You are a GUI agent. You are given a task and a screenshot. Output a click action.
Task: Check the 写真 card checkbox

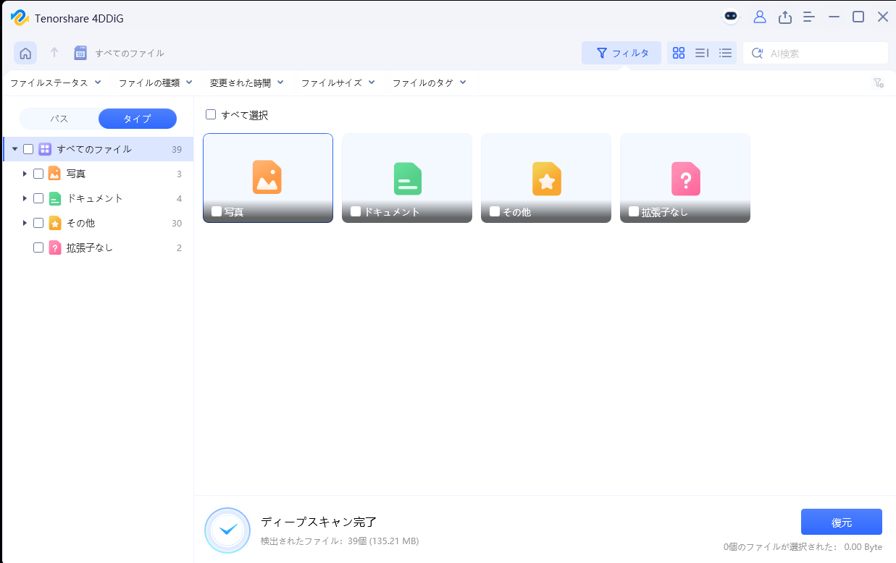pos(217,211)
